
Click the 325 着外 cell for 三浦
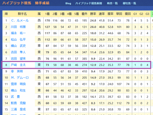click(84, 109)
